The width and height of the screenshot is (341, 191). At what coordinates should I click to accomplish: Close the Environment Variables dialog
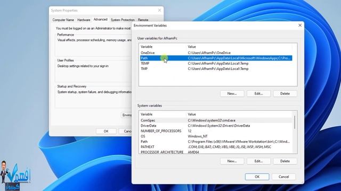(300, 25)
